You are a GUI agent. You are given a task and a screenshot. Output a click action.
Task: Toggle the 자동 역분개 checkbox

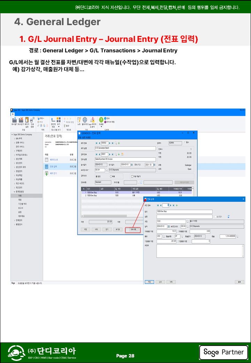[132, 176]
